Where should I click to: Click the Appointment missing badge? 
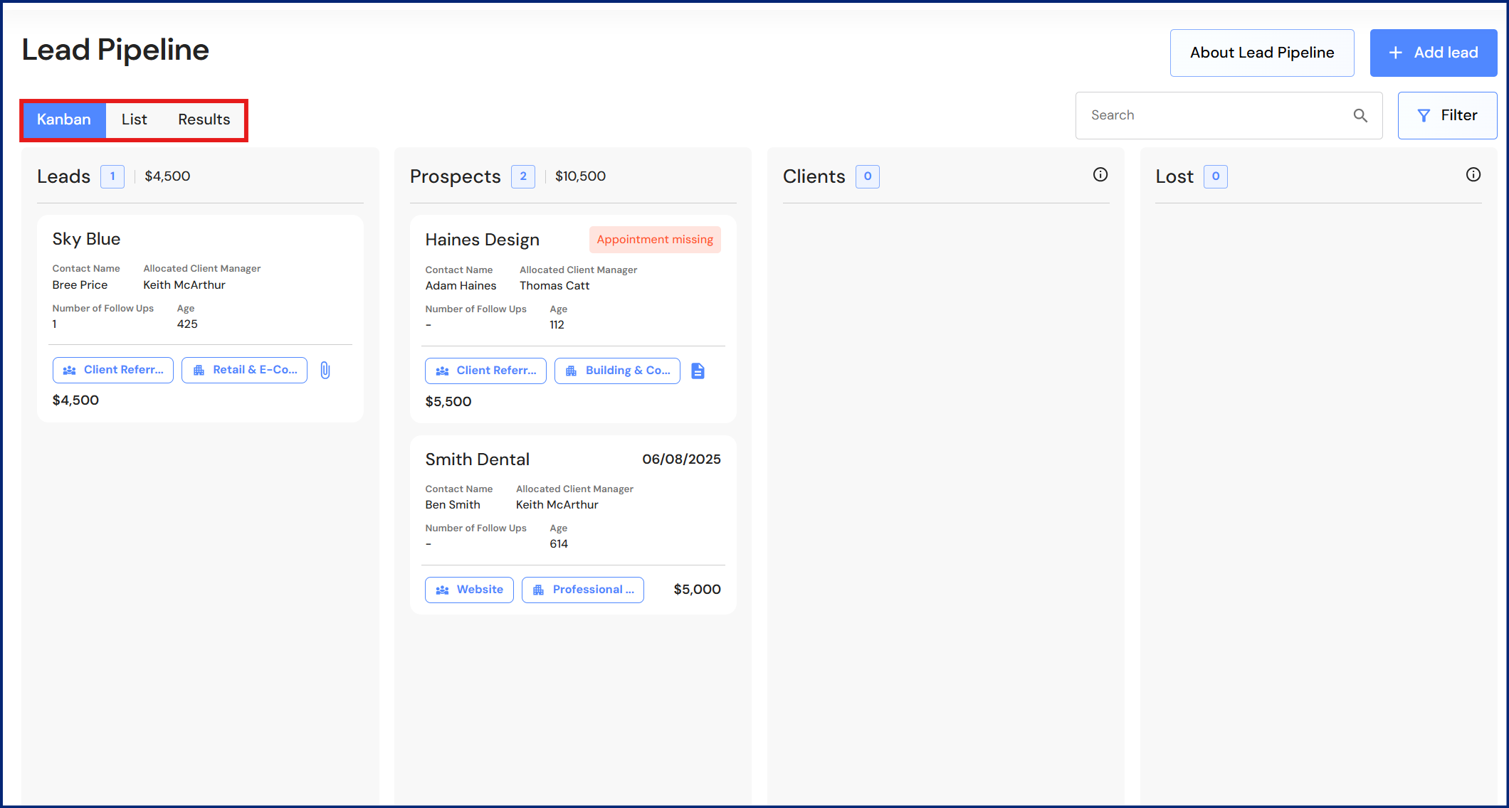pos(654,240)
